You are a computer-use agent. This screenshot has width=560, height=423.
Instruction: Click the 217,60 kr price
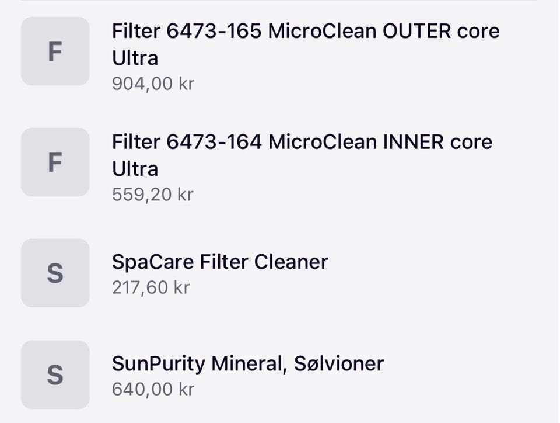[150, 287]
